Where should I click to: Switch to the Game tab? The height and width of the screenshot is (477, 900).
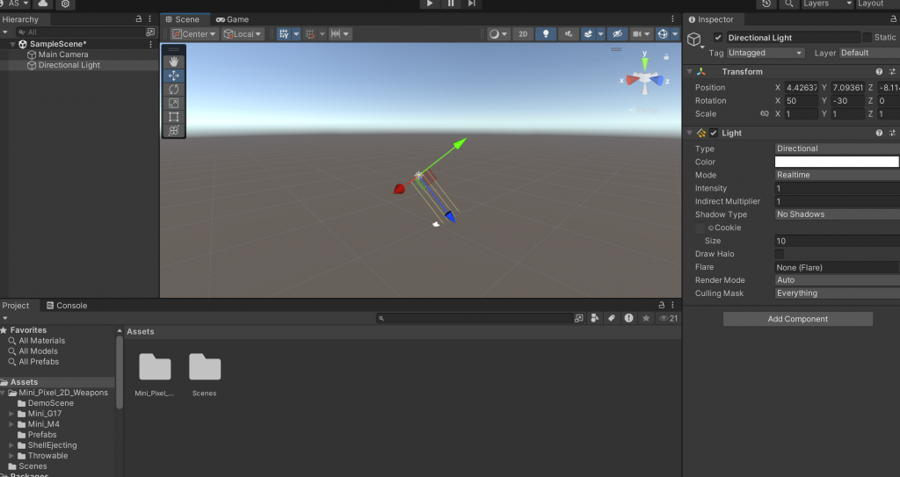(x=232, y=19)
